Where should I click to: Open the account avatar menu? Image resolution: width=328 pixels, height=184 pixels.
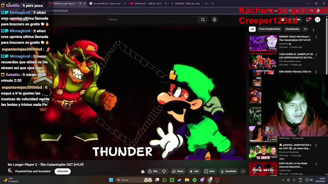pos(317,19)
